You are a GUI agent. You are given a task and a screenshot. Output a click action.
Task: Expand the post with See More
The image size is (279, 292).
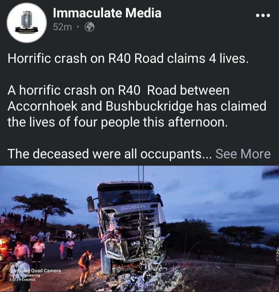pyautogui.click(x=243, y=154)
